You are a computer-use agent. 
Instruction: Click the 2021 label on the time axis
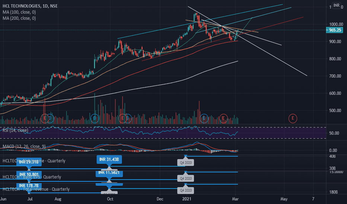click(x=187, y=199)
